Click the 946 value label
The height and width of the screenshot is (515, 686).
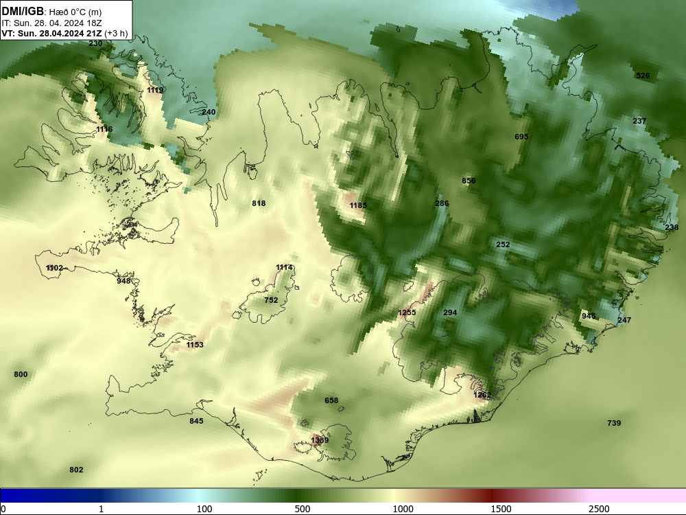click(x=589, y=316)
